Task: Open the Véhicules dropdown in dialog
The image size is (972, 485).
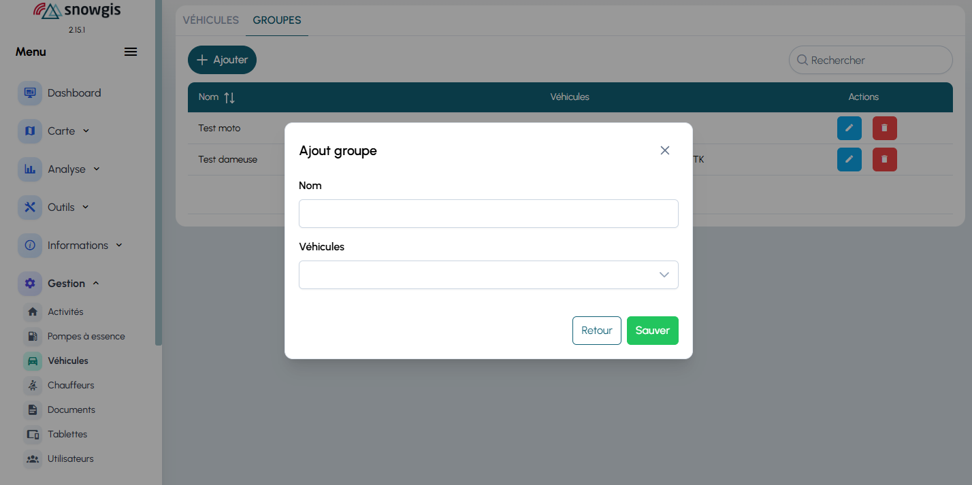Action: [488, 275]
